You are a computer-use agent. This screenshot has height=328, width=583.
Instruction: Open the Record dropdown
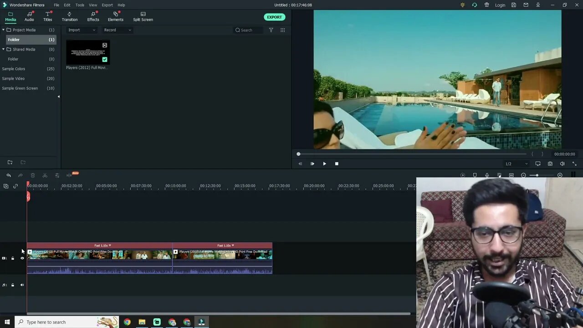[117, 30]
